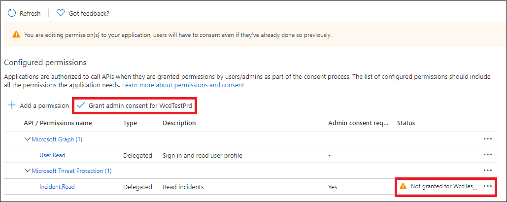Click the API / Permissions name column header
The height and width of the screenshot is (202, 507).
(x=58, y=123)
